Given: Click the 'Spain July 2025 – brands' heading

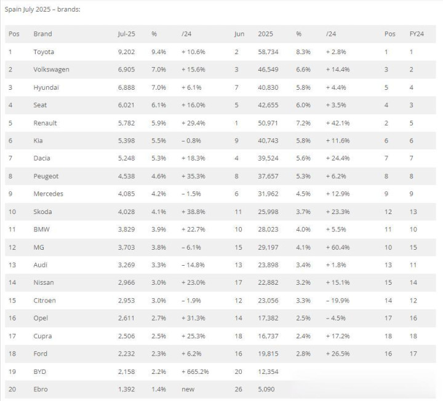Looking at the screenshot, I should click(x=42, y=10).
